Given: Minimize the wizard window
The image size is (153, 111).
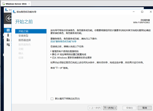Looking at the screenshot, I should click(x=134, y=12).
